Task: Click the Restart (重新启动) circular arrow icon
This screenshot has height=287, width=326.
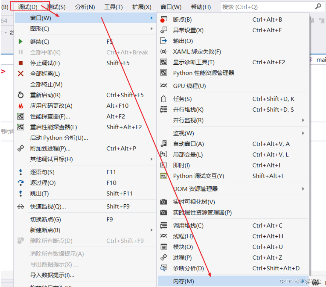Action: pyautogui.click(x=20, y=95)
